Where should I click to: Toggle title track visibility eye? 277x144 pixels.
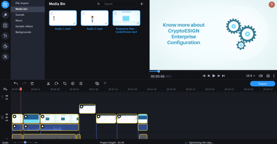(7, 96)
